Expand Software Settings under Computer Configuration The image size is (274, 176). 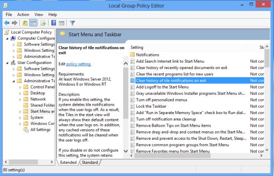[x=13, y=45]
